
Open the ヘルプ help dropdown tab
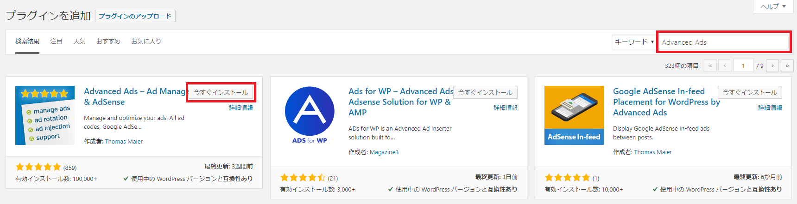pos(773,6)
